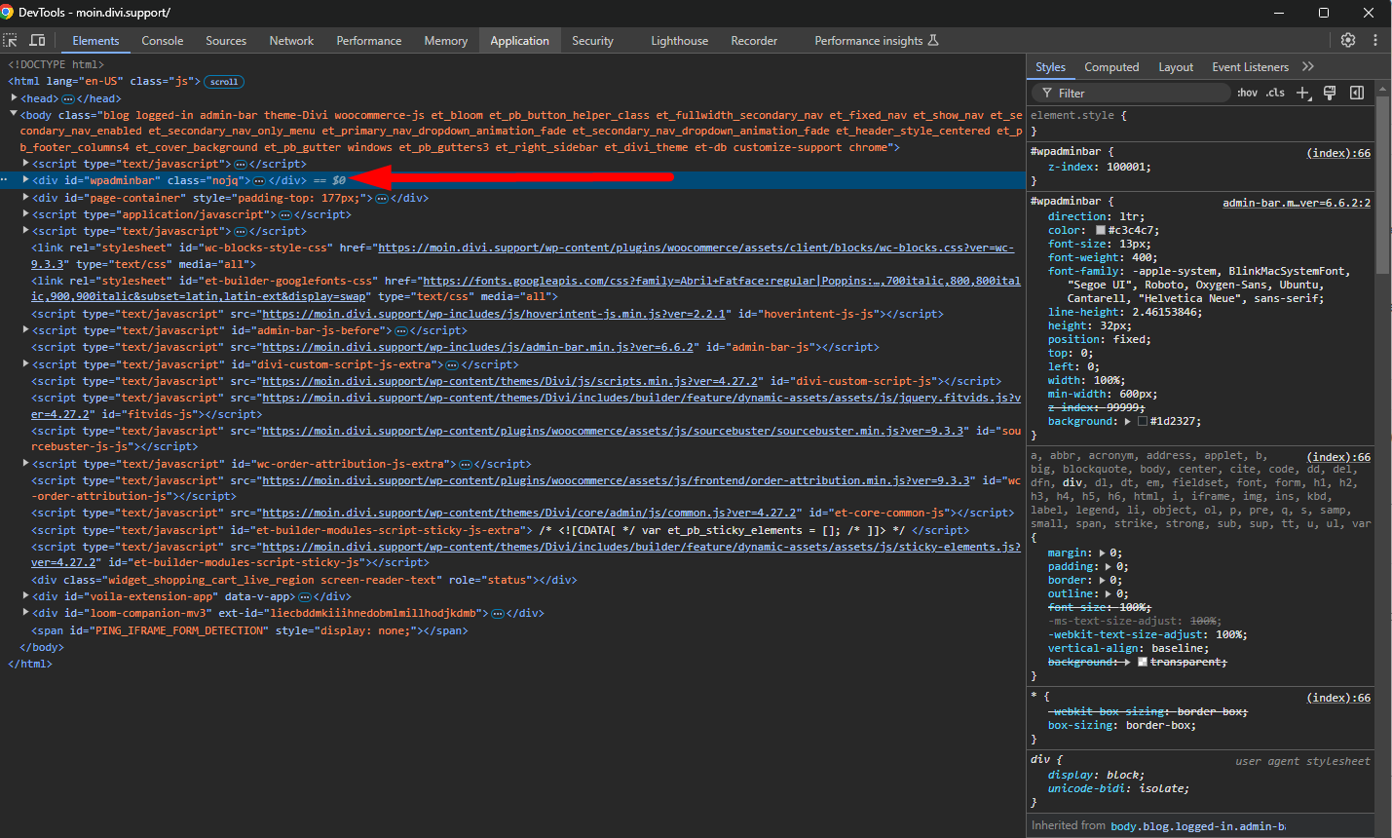Viewport: 1392px width, 838px height.
Task: Open the hoverintent-js.min.js src link
Action: coord(496,314)
